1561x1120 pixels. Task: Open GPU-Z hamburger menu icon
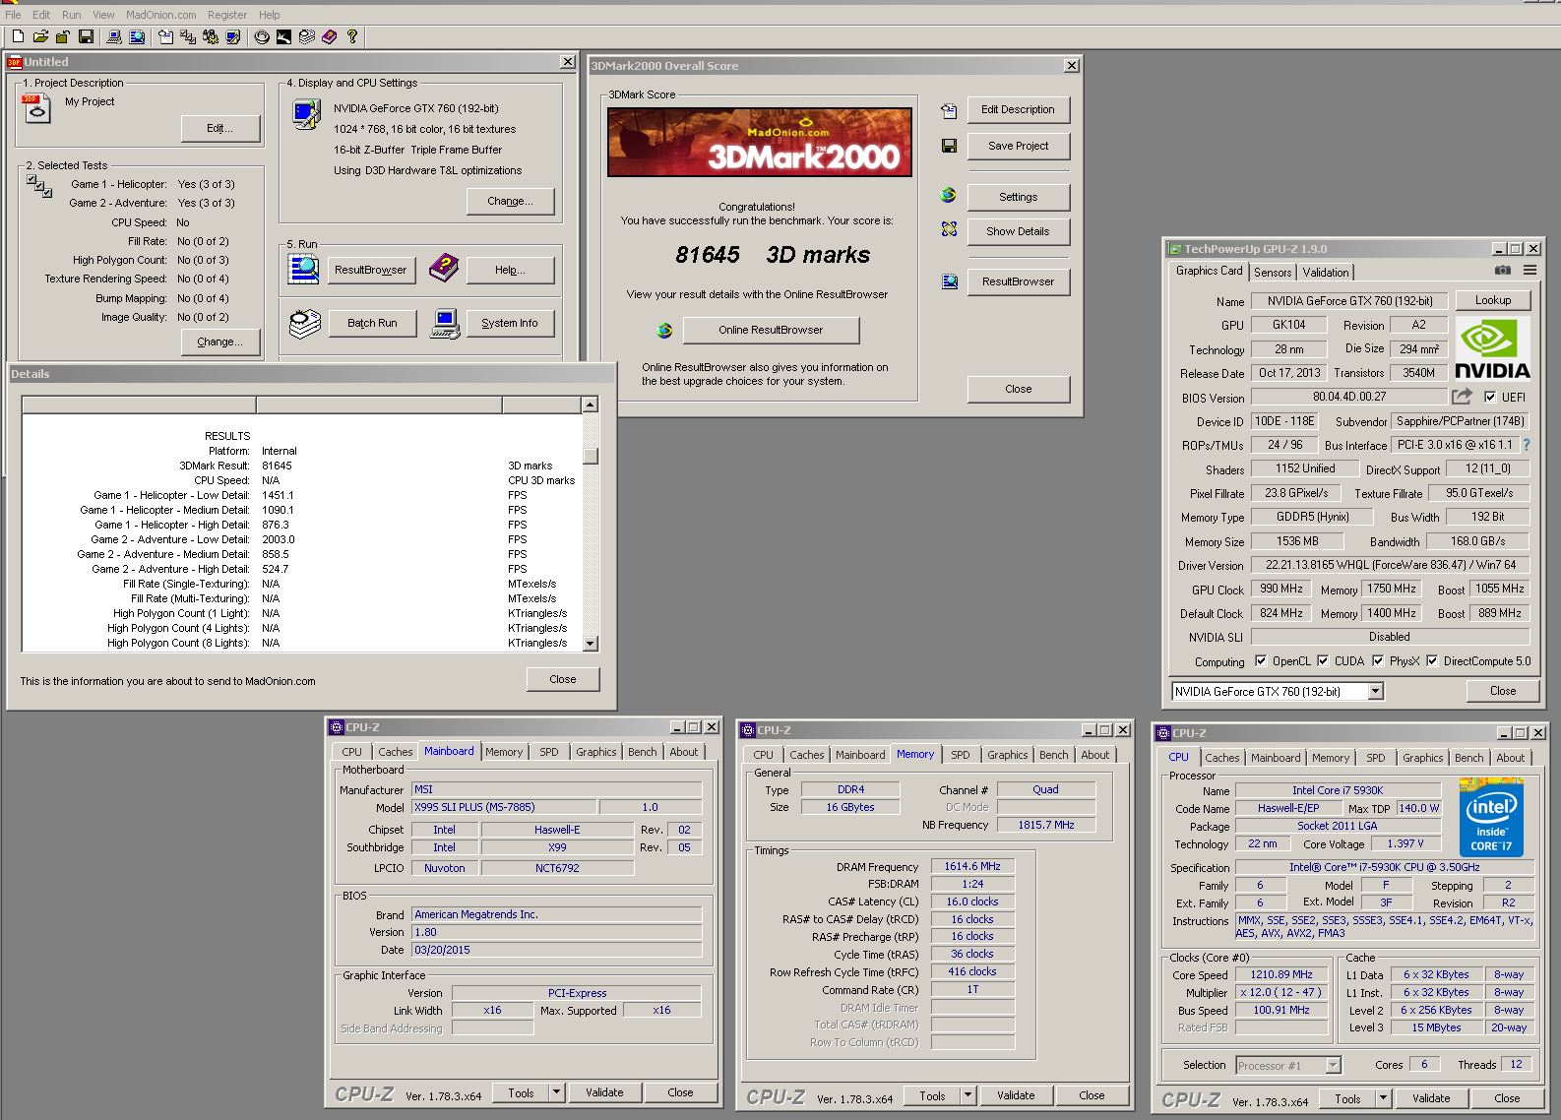pos(1530,270)
